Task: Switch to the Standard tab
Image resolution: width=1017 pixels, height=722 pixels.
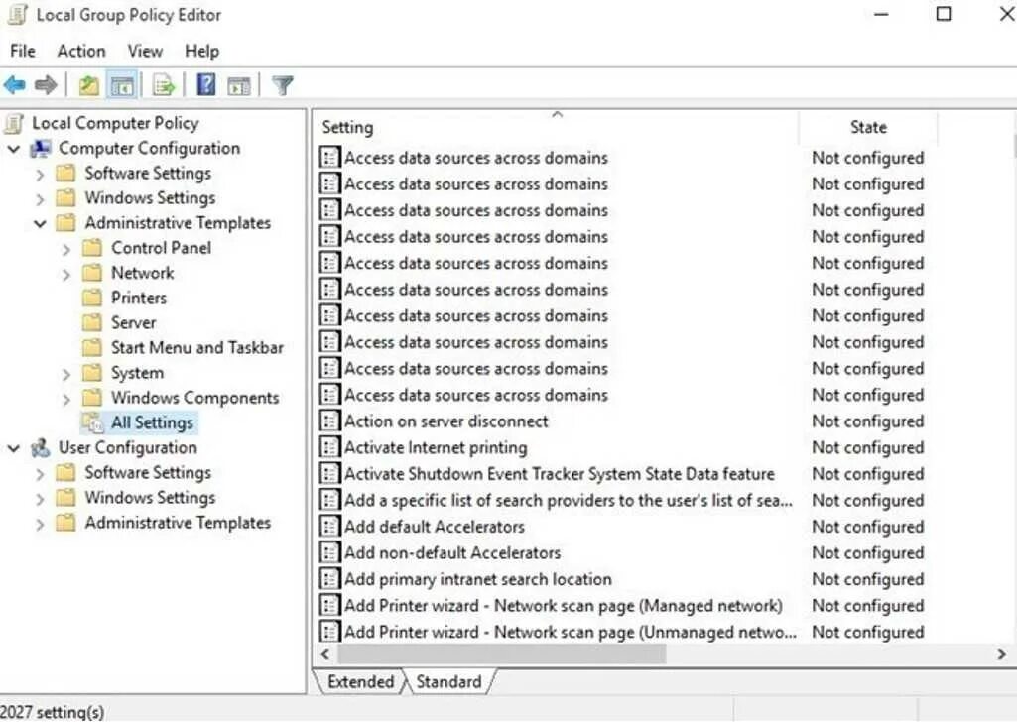Action: (x=448, y=681)
